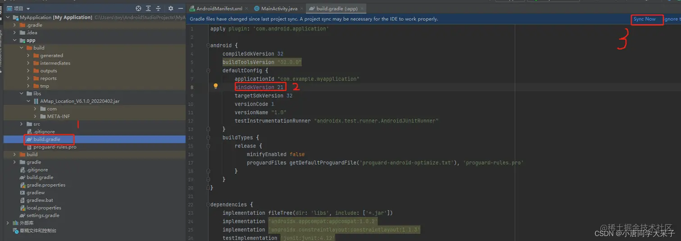The height and width of the screenshot is (241, 681).
Task: Click the settings.gradle elephant icon
Action: point(23,215)
